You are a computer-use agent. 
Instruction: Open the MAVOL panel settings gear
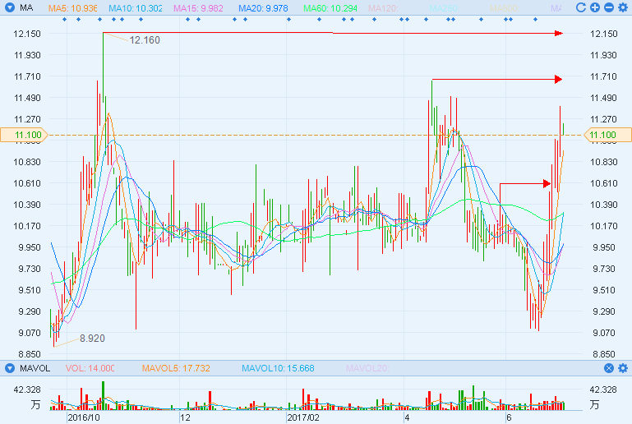point(622,368)
